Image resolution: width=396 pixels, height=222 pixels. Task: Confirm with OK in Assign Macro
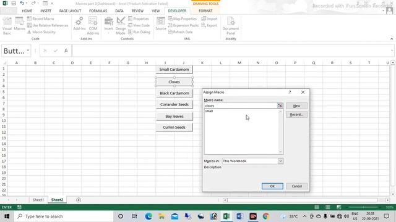tap(272, 186)
